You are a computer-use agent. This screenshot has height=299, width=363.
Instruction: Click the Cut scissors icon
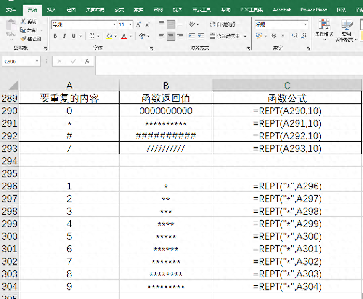click(23, 21)
